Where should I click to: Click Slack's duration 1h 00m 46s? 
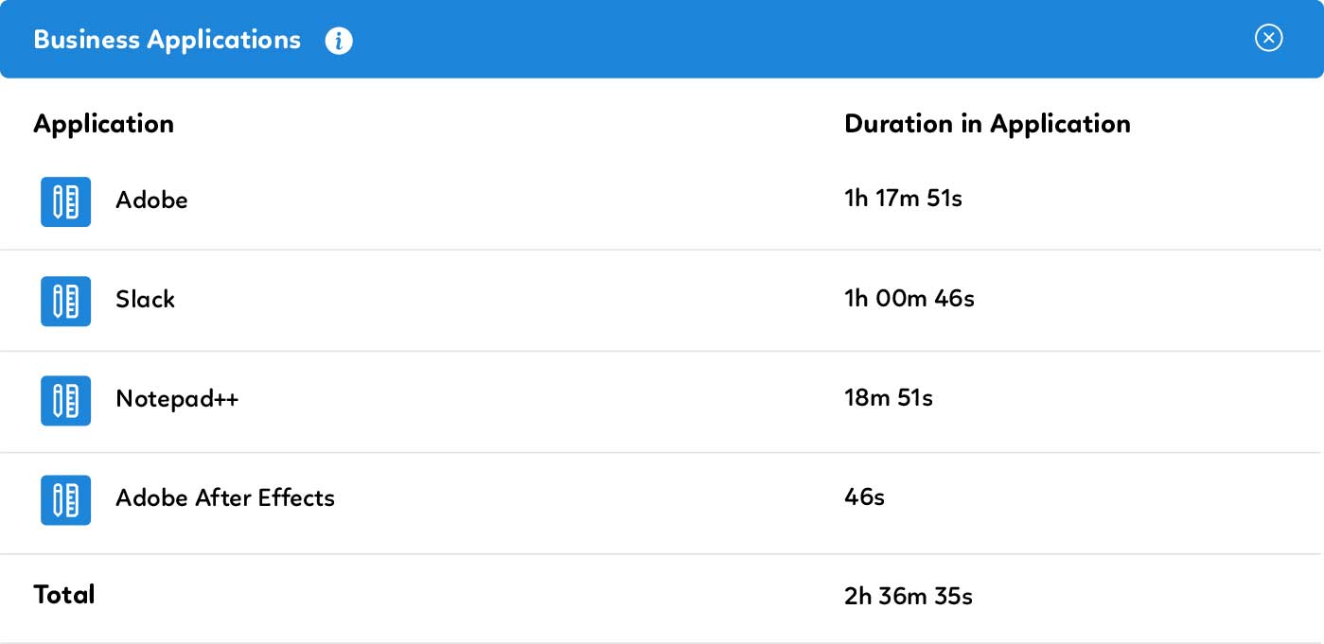point(909,300)
